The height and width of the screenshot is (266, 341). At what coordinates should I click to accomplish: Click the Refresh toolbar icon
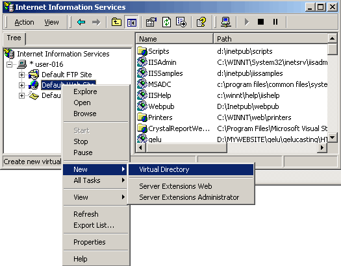click(x=166, y=22)
